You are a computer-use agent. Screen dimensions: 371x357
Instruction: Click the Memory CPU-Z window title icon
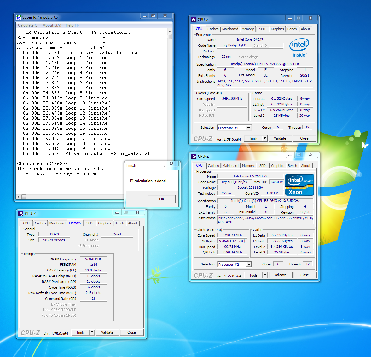point(21,213)
